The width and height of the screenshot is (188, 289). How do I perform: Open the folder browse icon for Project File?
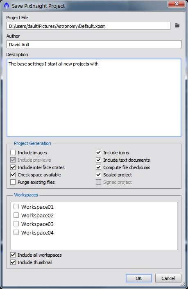(177, 26)
